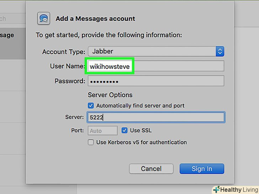This screenshot has width=259, height=194.
Task: Uncheck Automatically find server and port
Action: click(91, 106)
